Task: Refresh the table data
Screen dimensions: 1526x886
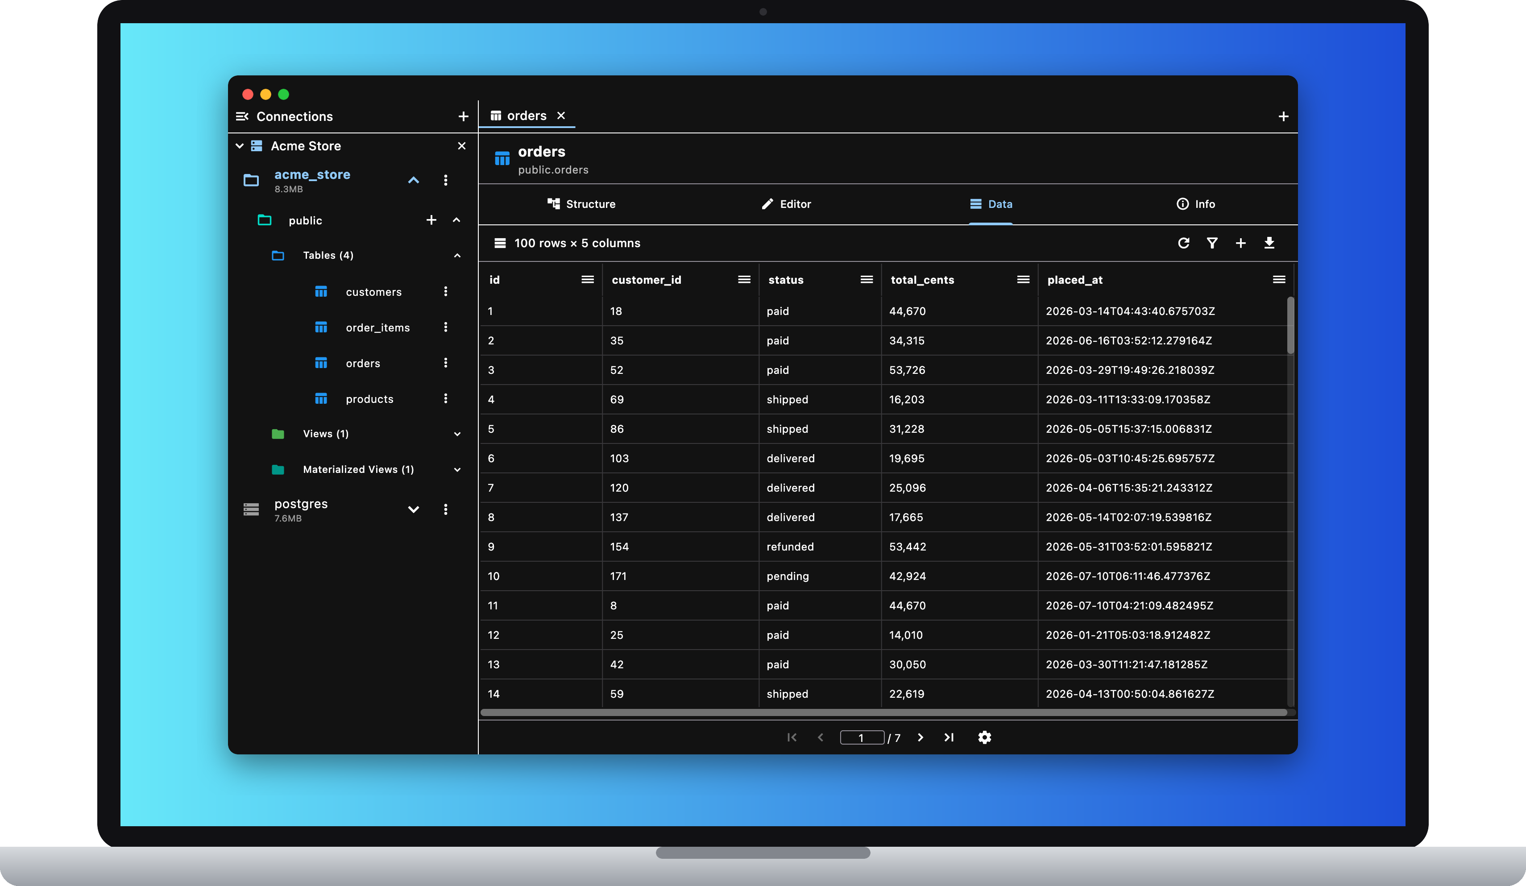Action: tap(1183, 243)
